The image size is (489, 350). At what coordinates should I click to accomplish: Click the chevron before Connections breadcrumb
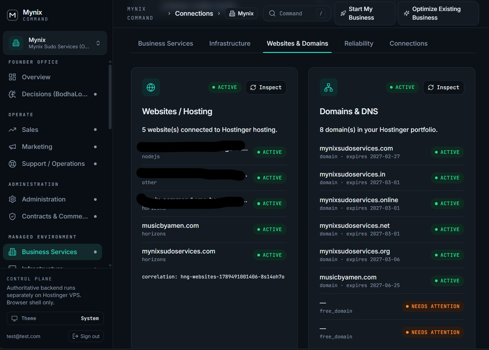coord(169,13)
